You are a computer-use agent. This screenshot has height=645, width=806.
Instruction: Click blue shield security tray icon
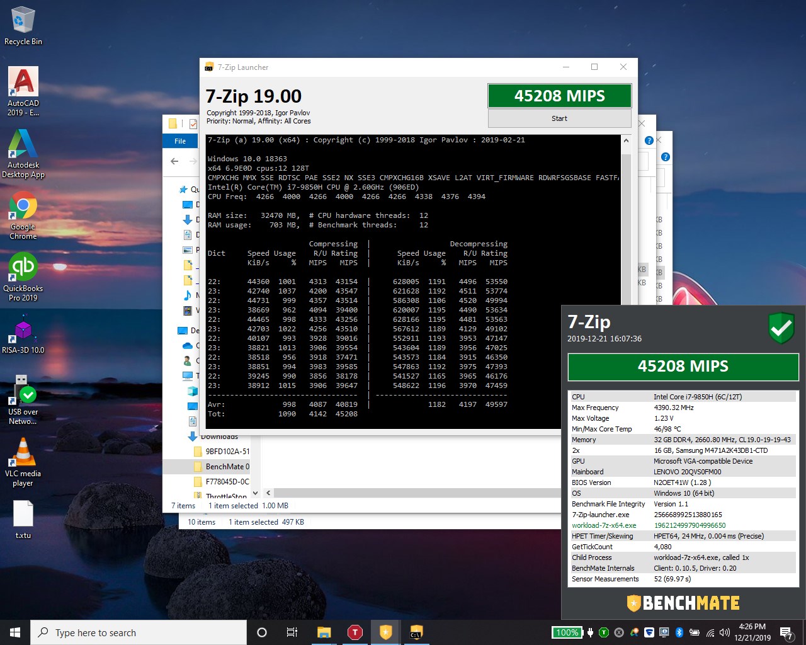[649, 632]
